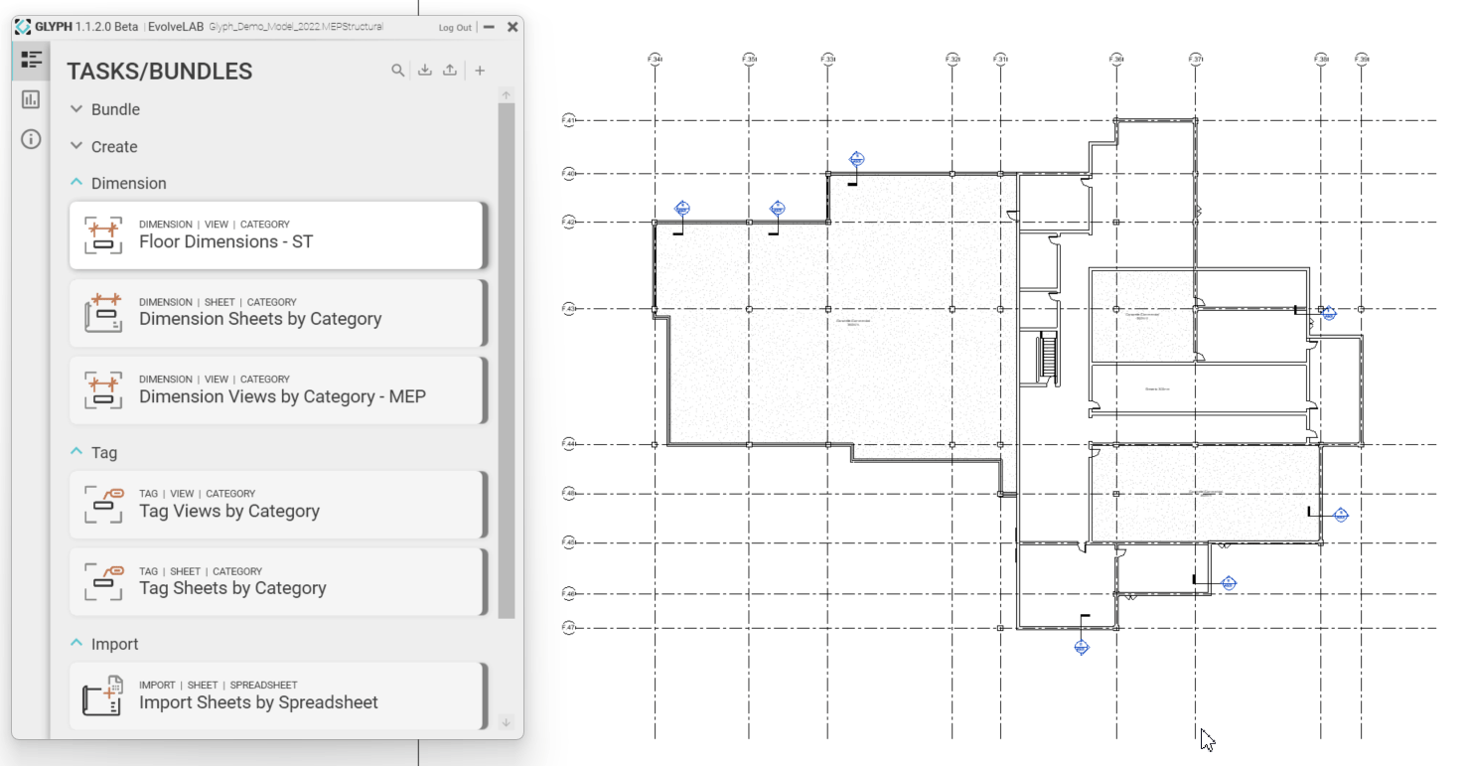Screen dimensions: 1468x766
Task: Select grid bubble F.31 at top
Action: point(1000,60)
